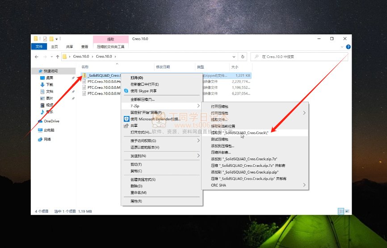The width and height of the screenshot is (387, 248).
Task: Choose 打开方式(H)... entry
Action: 141,132
